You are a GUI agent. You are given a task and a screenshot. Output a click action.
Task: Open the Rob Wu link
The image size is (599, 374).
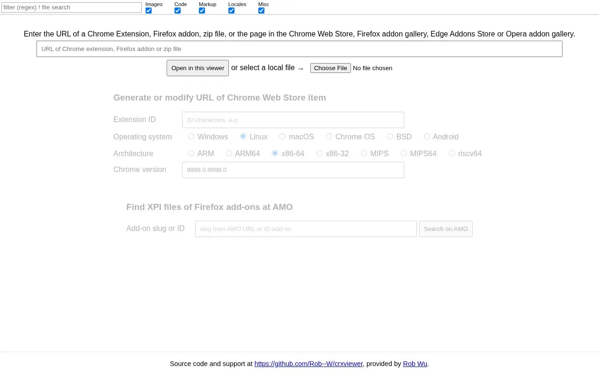click(415, 364)
